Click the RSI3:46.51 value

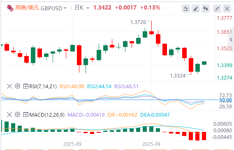[x=126, y=87]
